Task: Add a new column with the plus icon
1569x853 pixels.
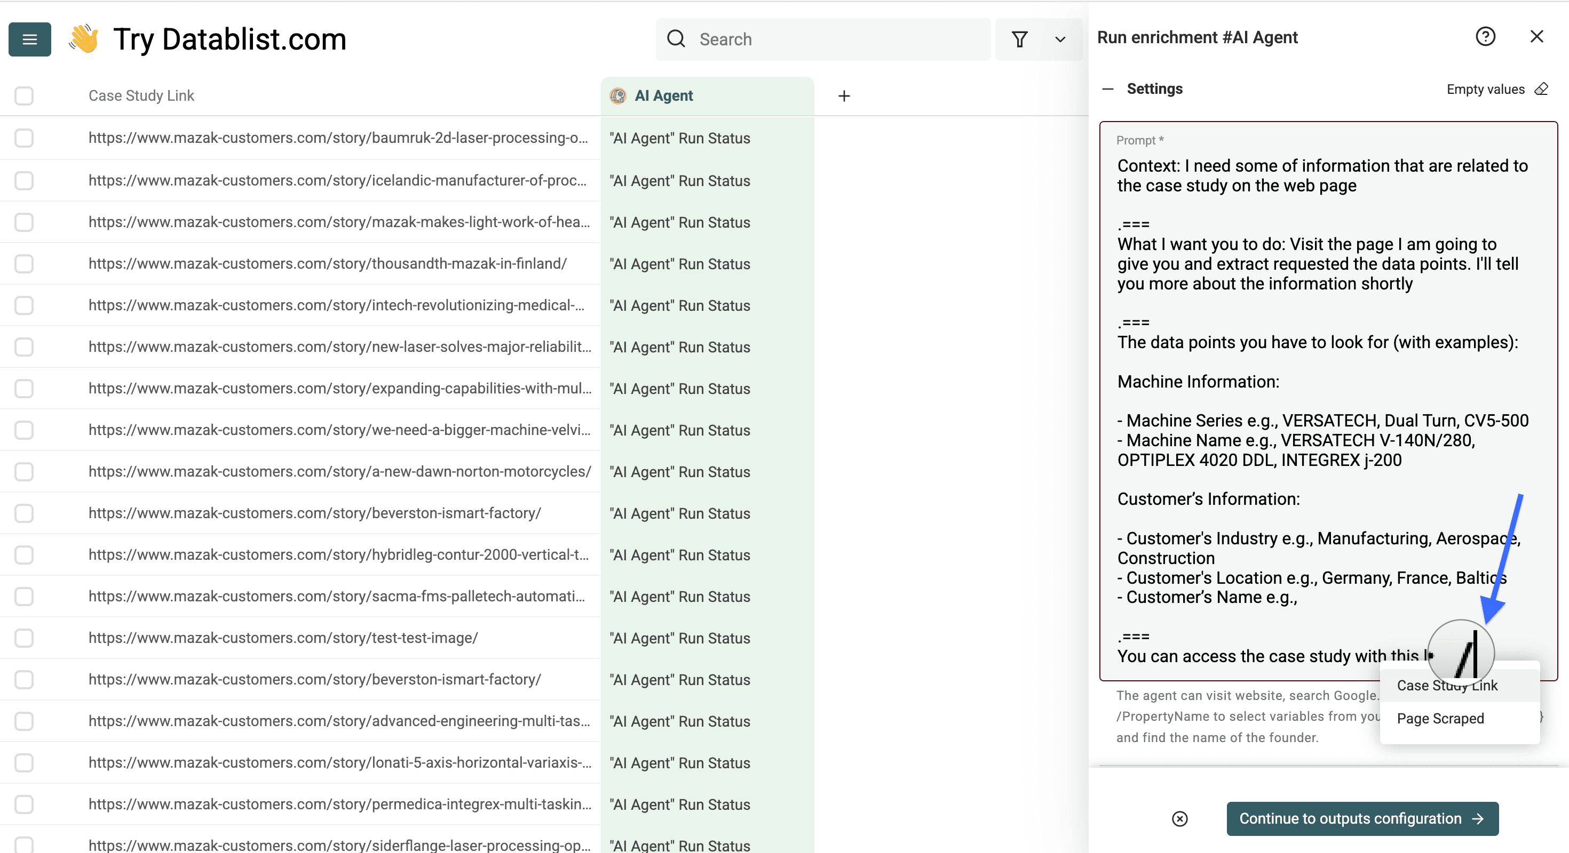Action: (844, 95)
